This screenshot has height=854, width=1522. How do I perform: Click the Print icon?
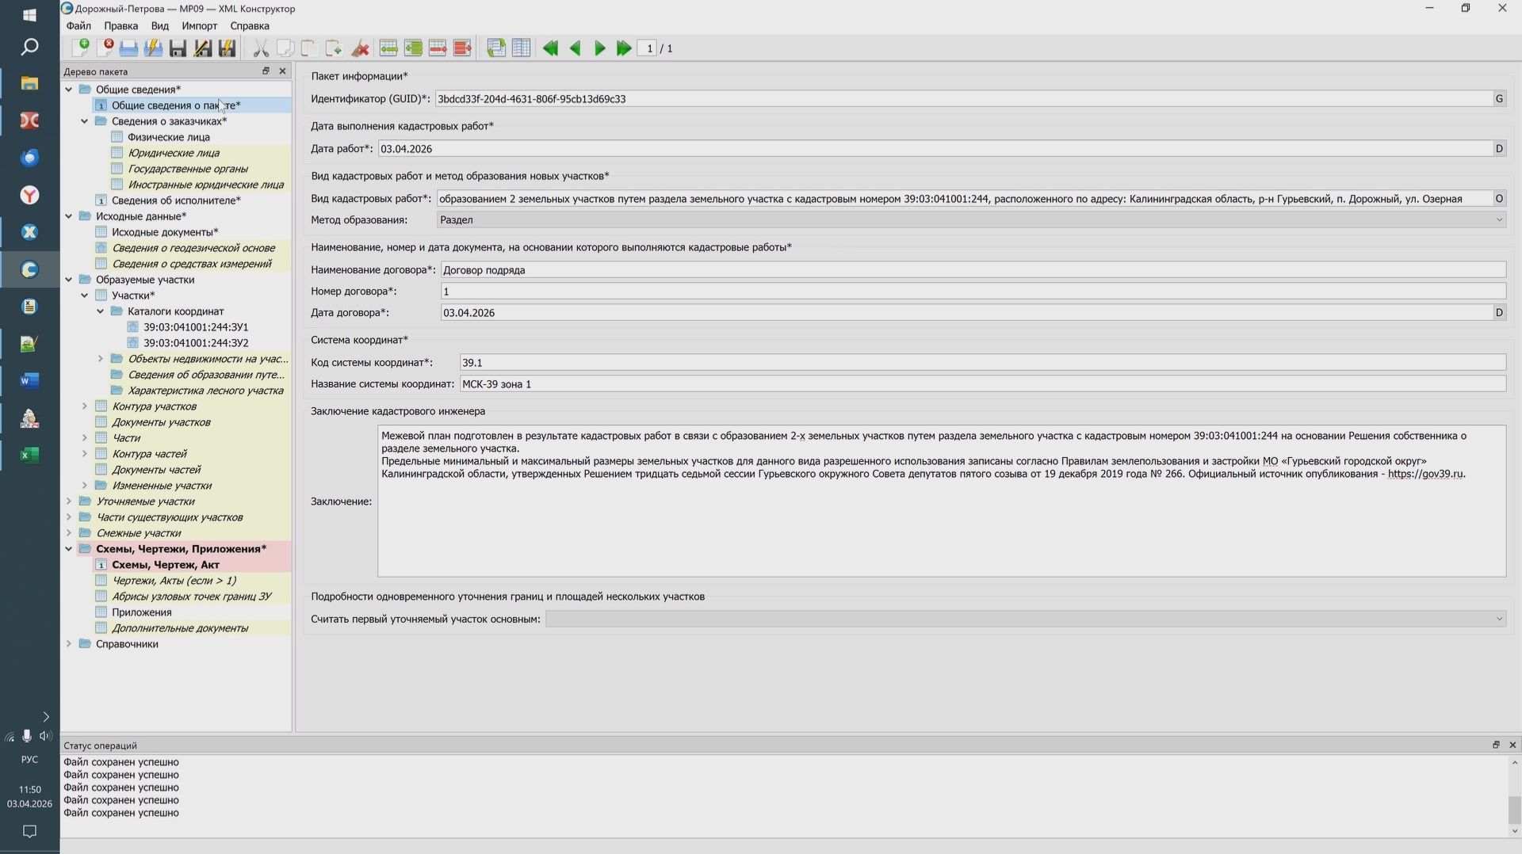click(x=128, y=48)
